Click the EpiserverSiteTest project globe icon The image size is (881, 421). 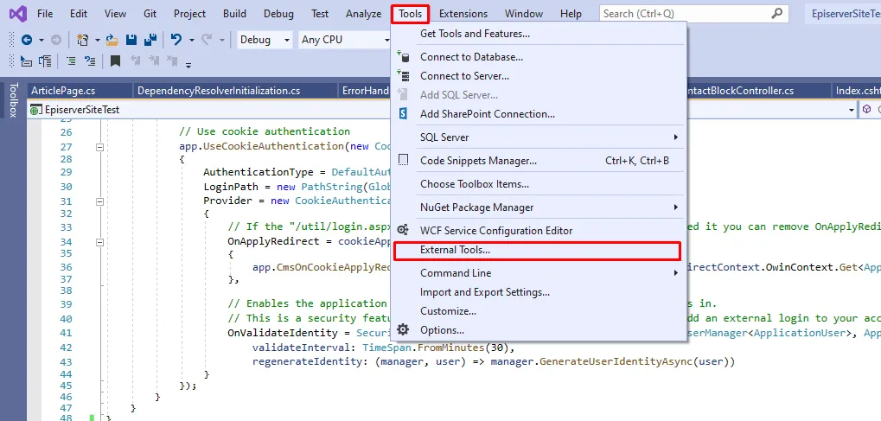[36, 110]
